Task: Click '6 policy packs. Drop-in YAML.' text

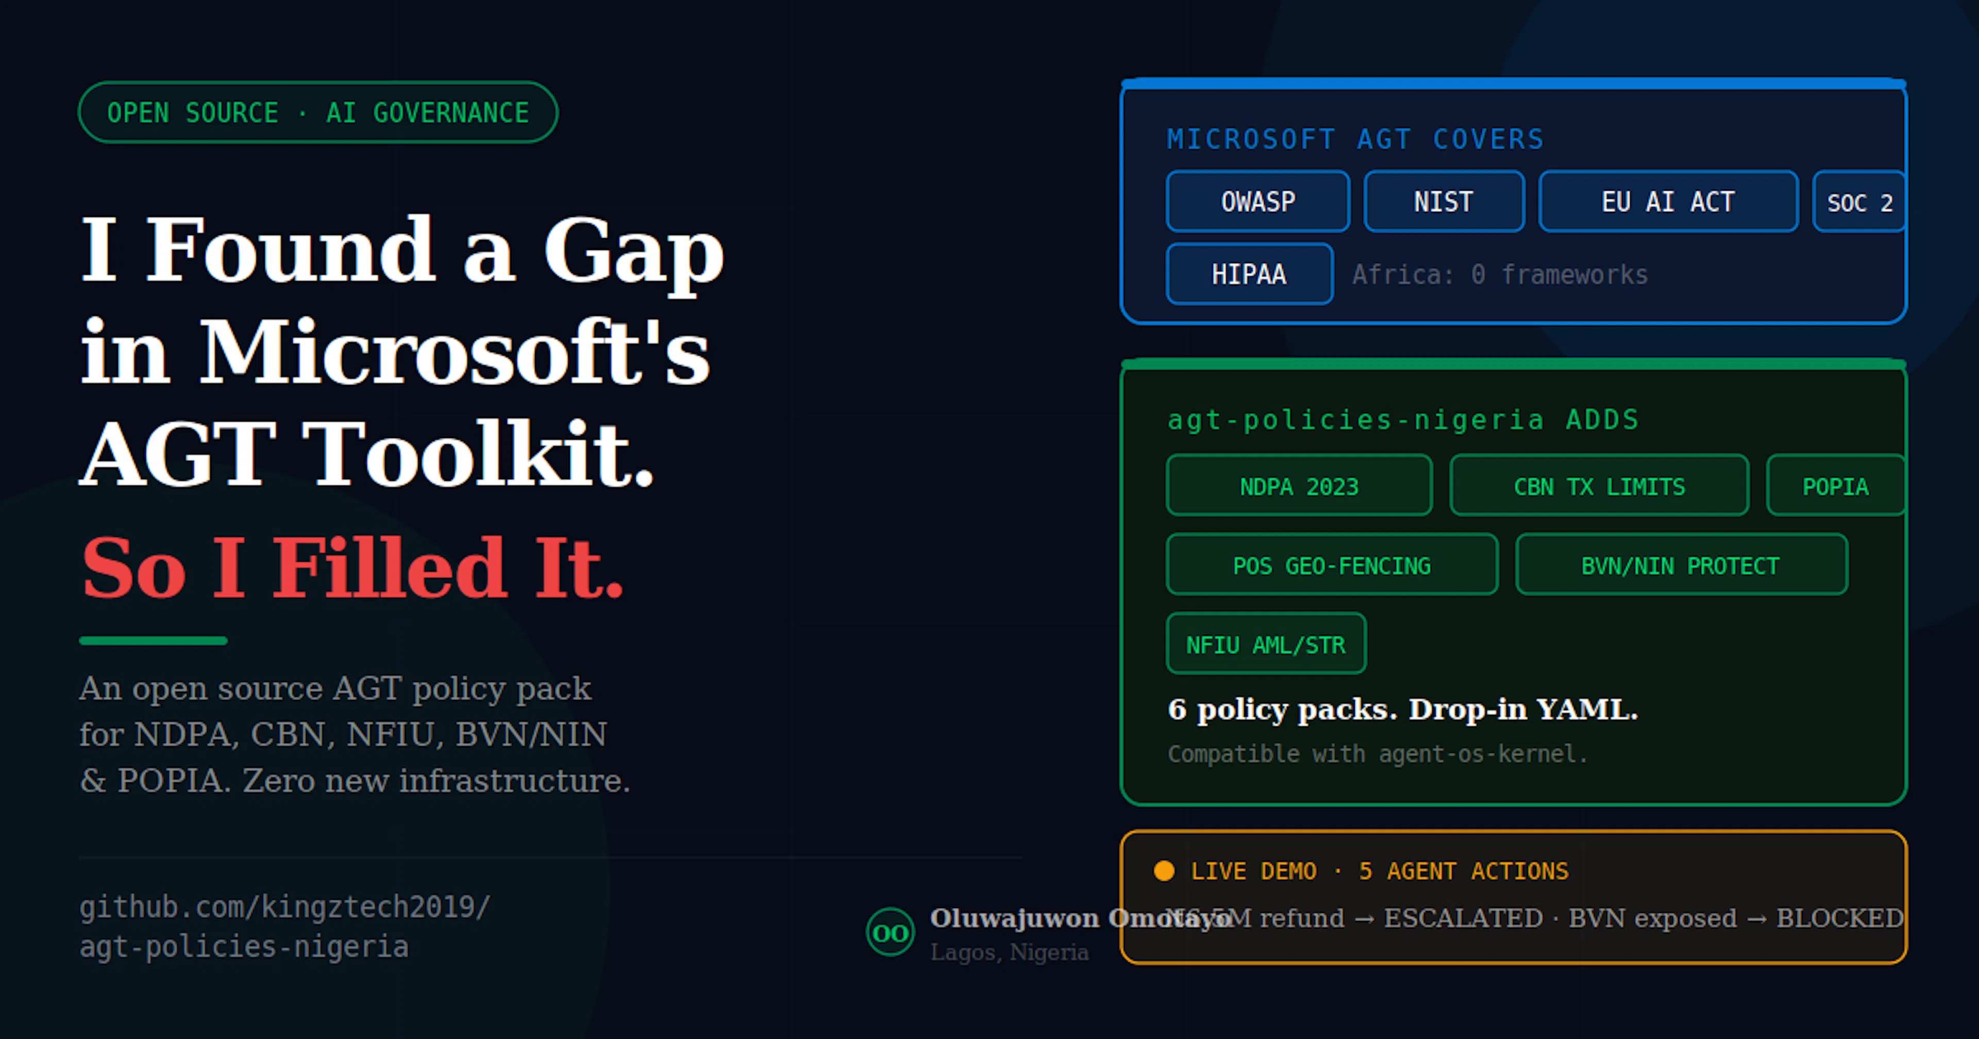Action: 1403,709
